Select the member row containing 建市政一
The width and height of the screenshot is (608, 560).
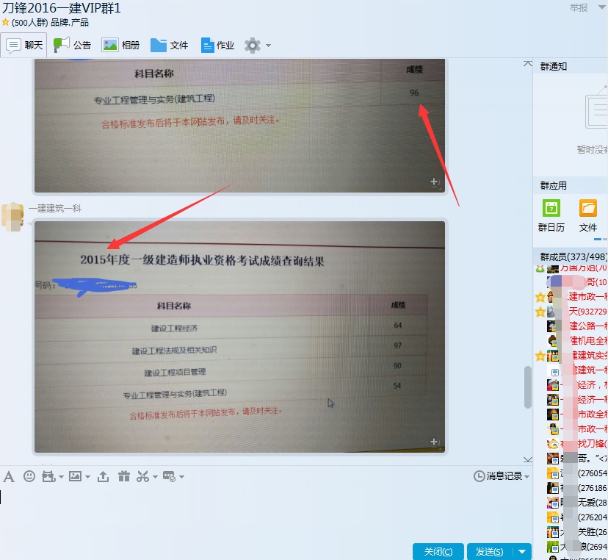(x=572, y=297)
